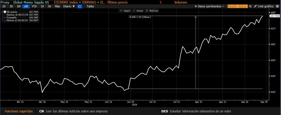Screen dimensions: 281x115
Task: Collapse the Últ precio legend tree
Action: point(2,12)
